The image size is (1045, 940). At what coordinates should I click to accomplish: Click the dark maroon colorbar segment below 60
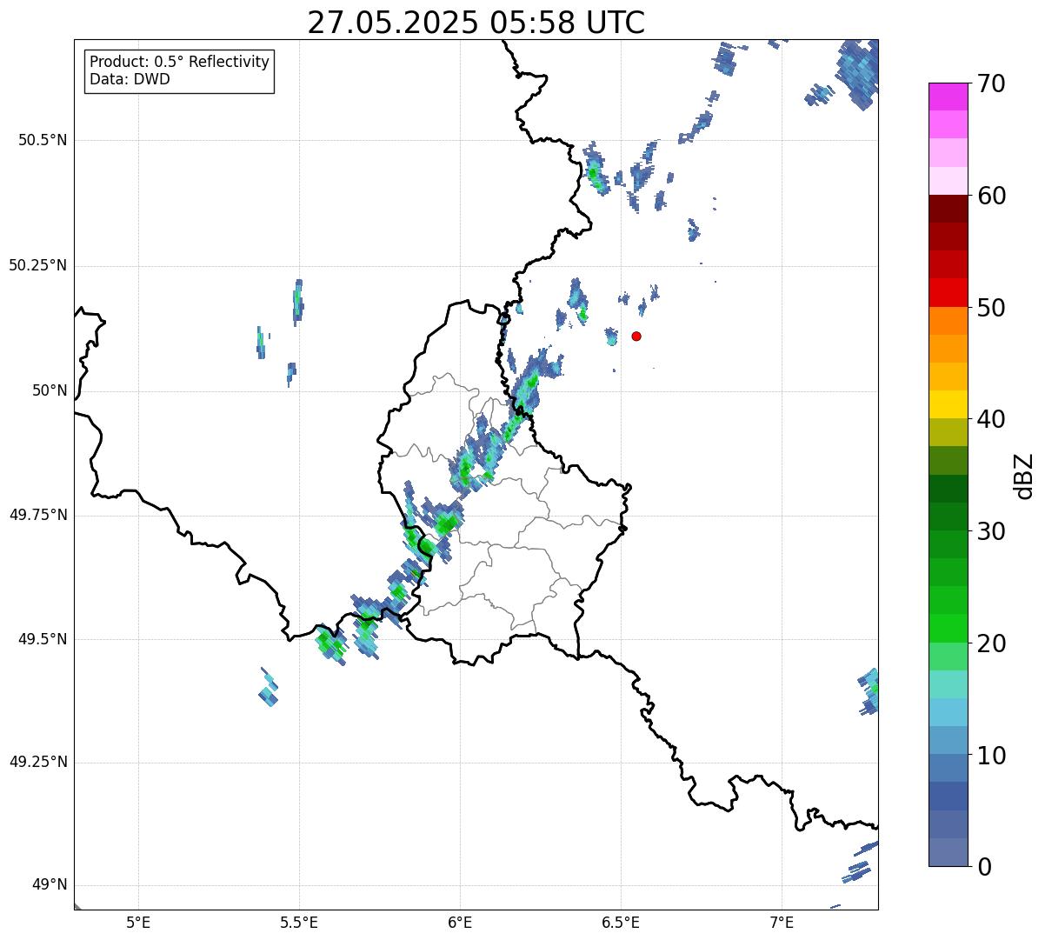tap(947, 209)
